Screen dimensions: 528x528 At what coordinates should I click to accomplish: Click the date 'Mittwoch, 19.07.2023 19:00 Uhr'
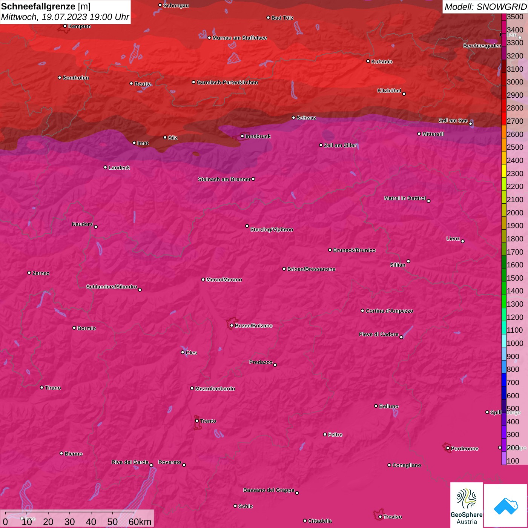(x=65, y=17)
